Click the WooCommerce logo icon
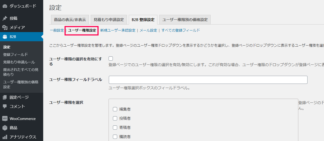This screenshot has height=141, width=324. [x=5, y=119]
